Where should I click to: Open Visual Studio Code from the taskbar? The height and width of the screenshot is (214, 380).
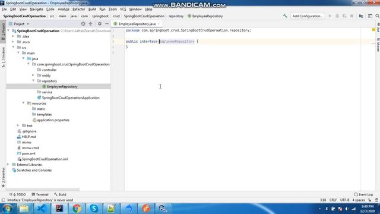click(x=42, y=209)
